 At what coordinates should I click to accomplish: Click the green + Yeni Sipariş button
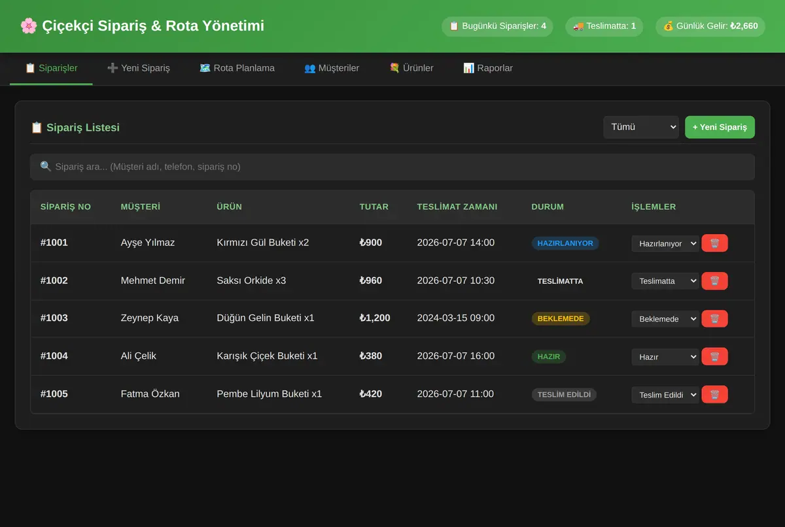(x=720, y=127)
